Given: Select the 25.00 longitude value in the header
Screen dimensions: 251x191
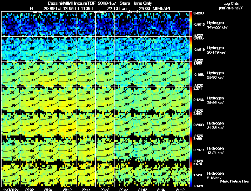Looking at the screenshot, I should pos(144,8).
